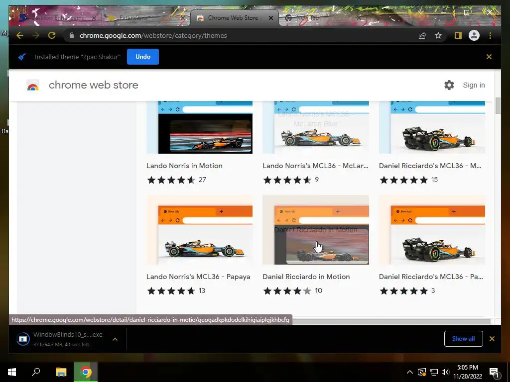510x382 pixels.
Task: Share this page via the share icon
Action: (x=422, y=35)
